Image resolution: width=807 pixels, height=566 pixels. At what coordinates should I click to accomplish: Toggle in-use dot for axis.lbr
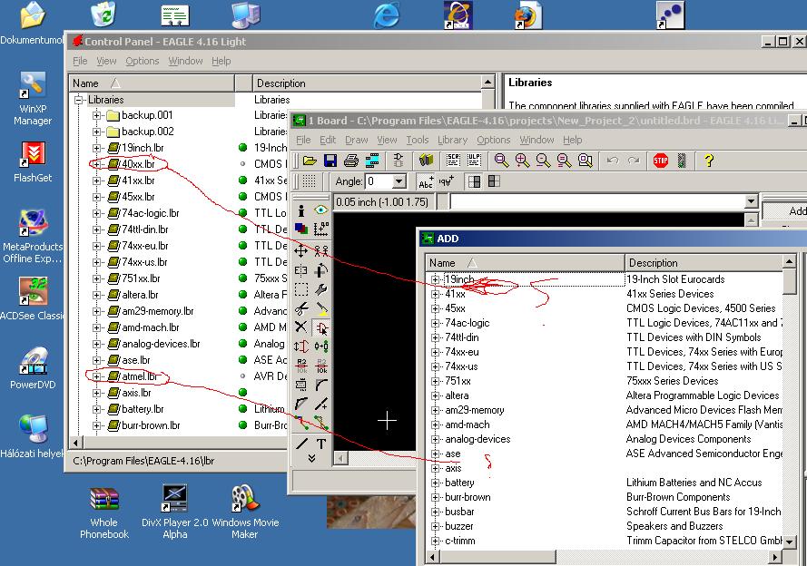coord(243,393)
